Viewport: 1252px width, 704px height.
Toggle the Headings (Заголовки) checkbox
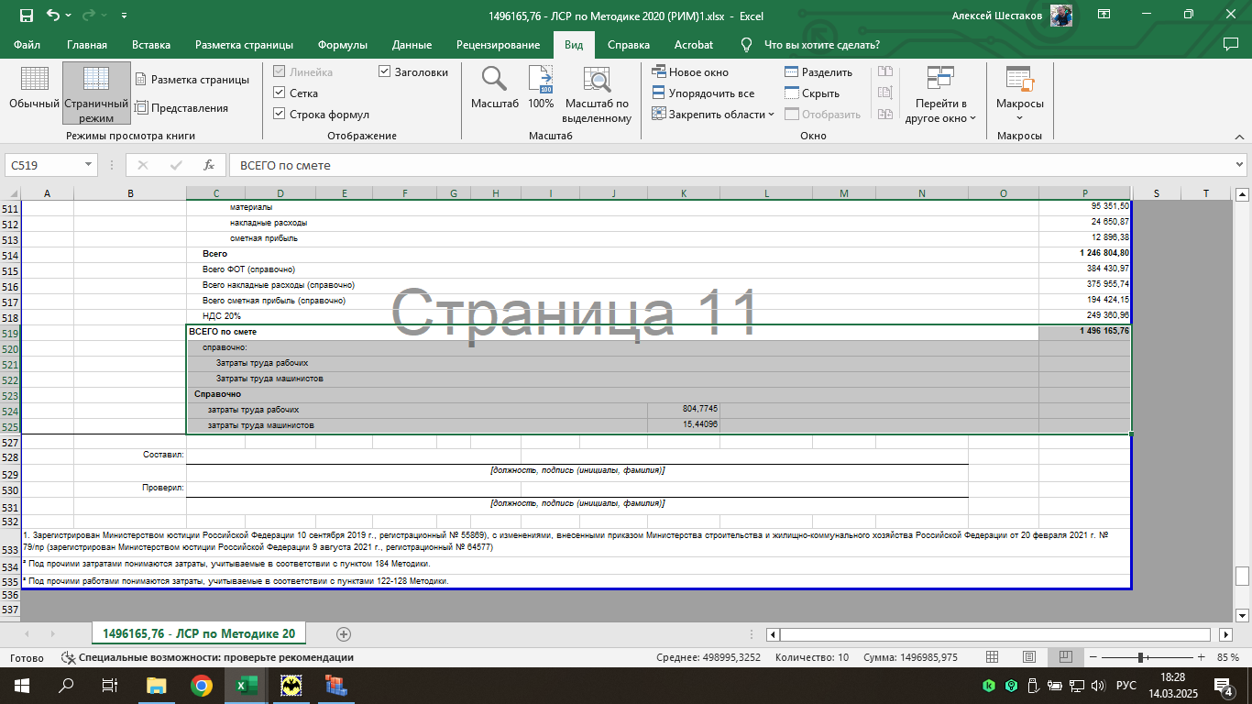[x=386, y=71]
